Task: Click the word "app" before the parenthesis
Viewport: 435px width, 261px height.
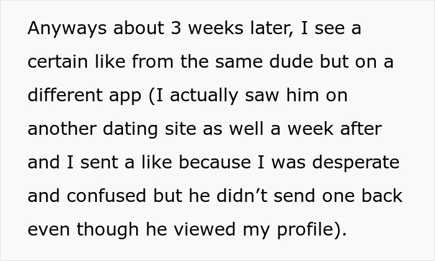Action: pyautogui.click(x=124, y=96)
